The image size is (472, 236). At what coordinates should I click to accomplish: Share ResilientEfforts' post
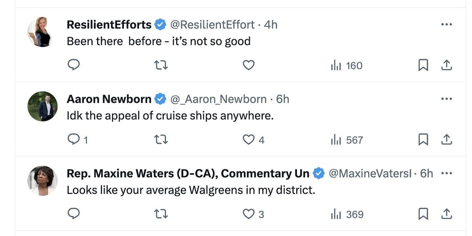446,65
